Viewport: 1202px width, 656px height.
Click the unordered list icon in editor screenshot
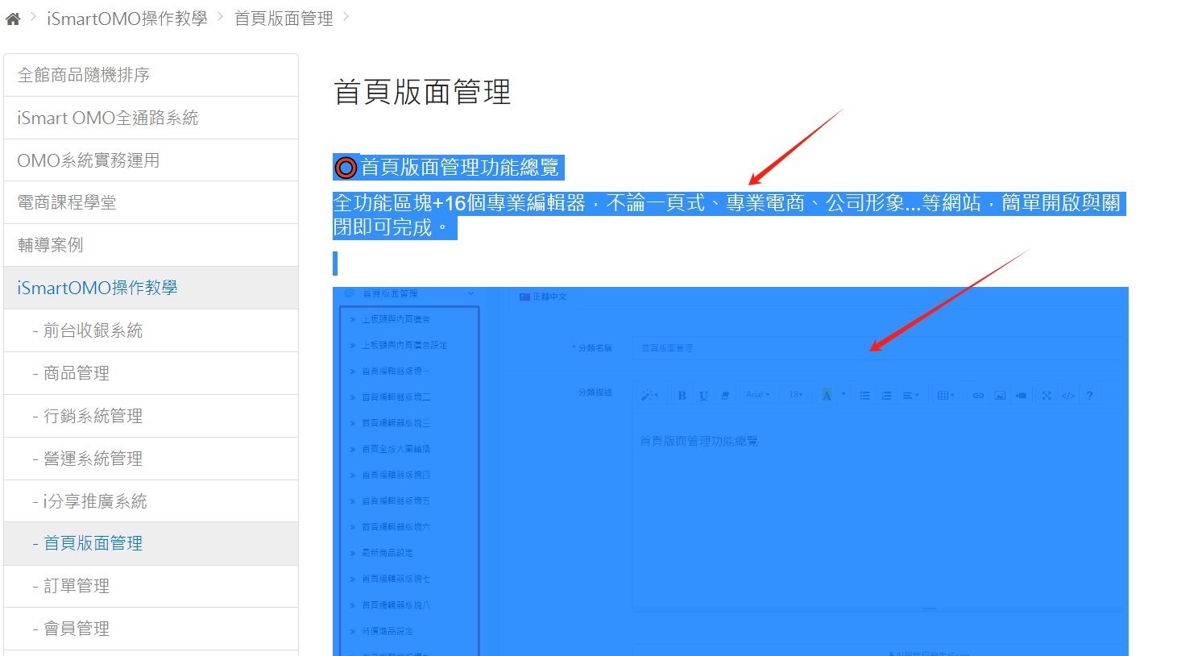click(x=864, y=396)
